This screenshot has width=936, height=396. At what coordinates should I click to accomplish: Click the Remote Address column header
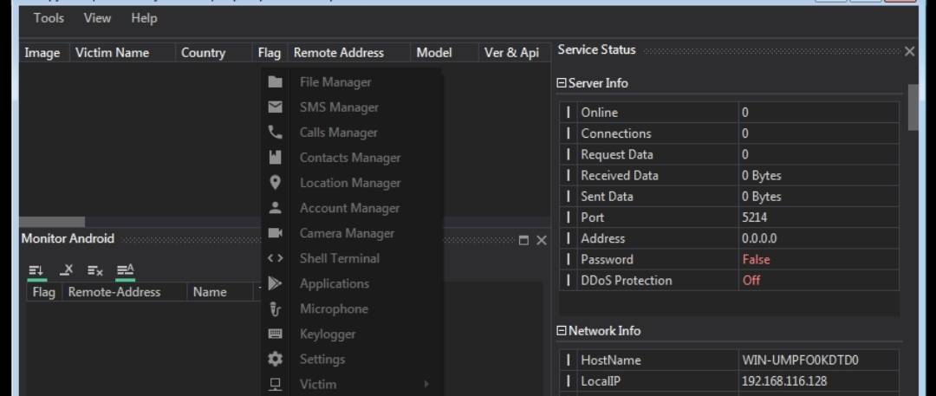(x=338, y=53)
